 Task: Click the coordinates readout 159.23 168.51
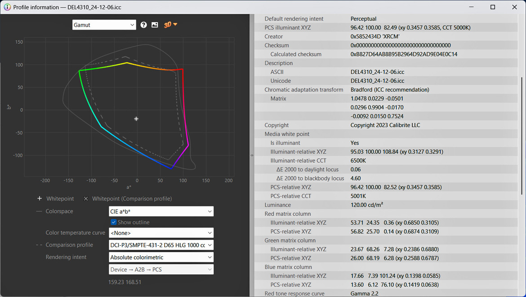tap(125, 282)
